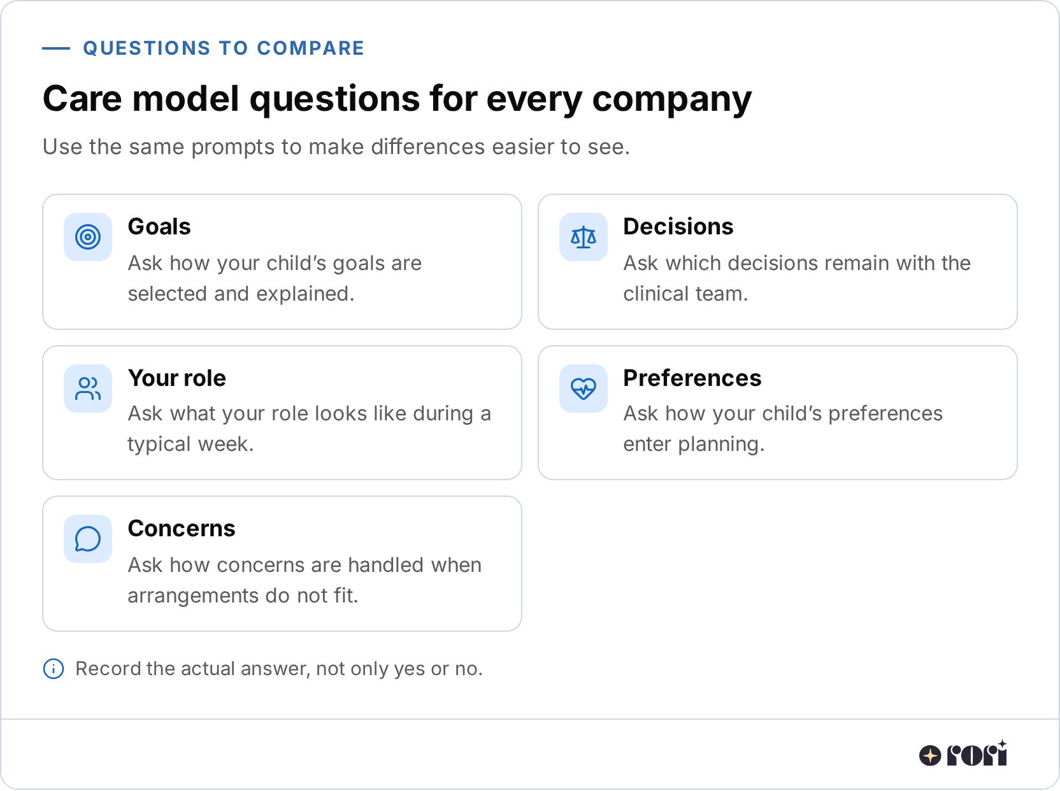Select the Concerns card heading
Viewport: 1060px width, 791px height.
coord(182,529)
